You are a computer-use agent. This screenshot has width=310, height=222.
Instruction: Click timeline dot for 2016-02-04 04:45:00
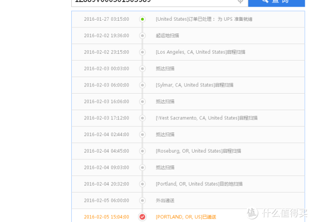tap(143, 151)
